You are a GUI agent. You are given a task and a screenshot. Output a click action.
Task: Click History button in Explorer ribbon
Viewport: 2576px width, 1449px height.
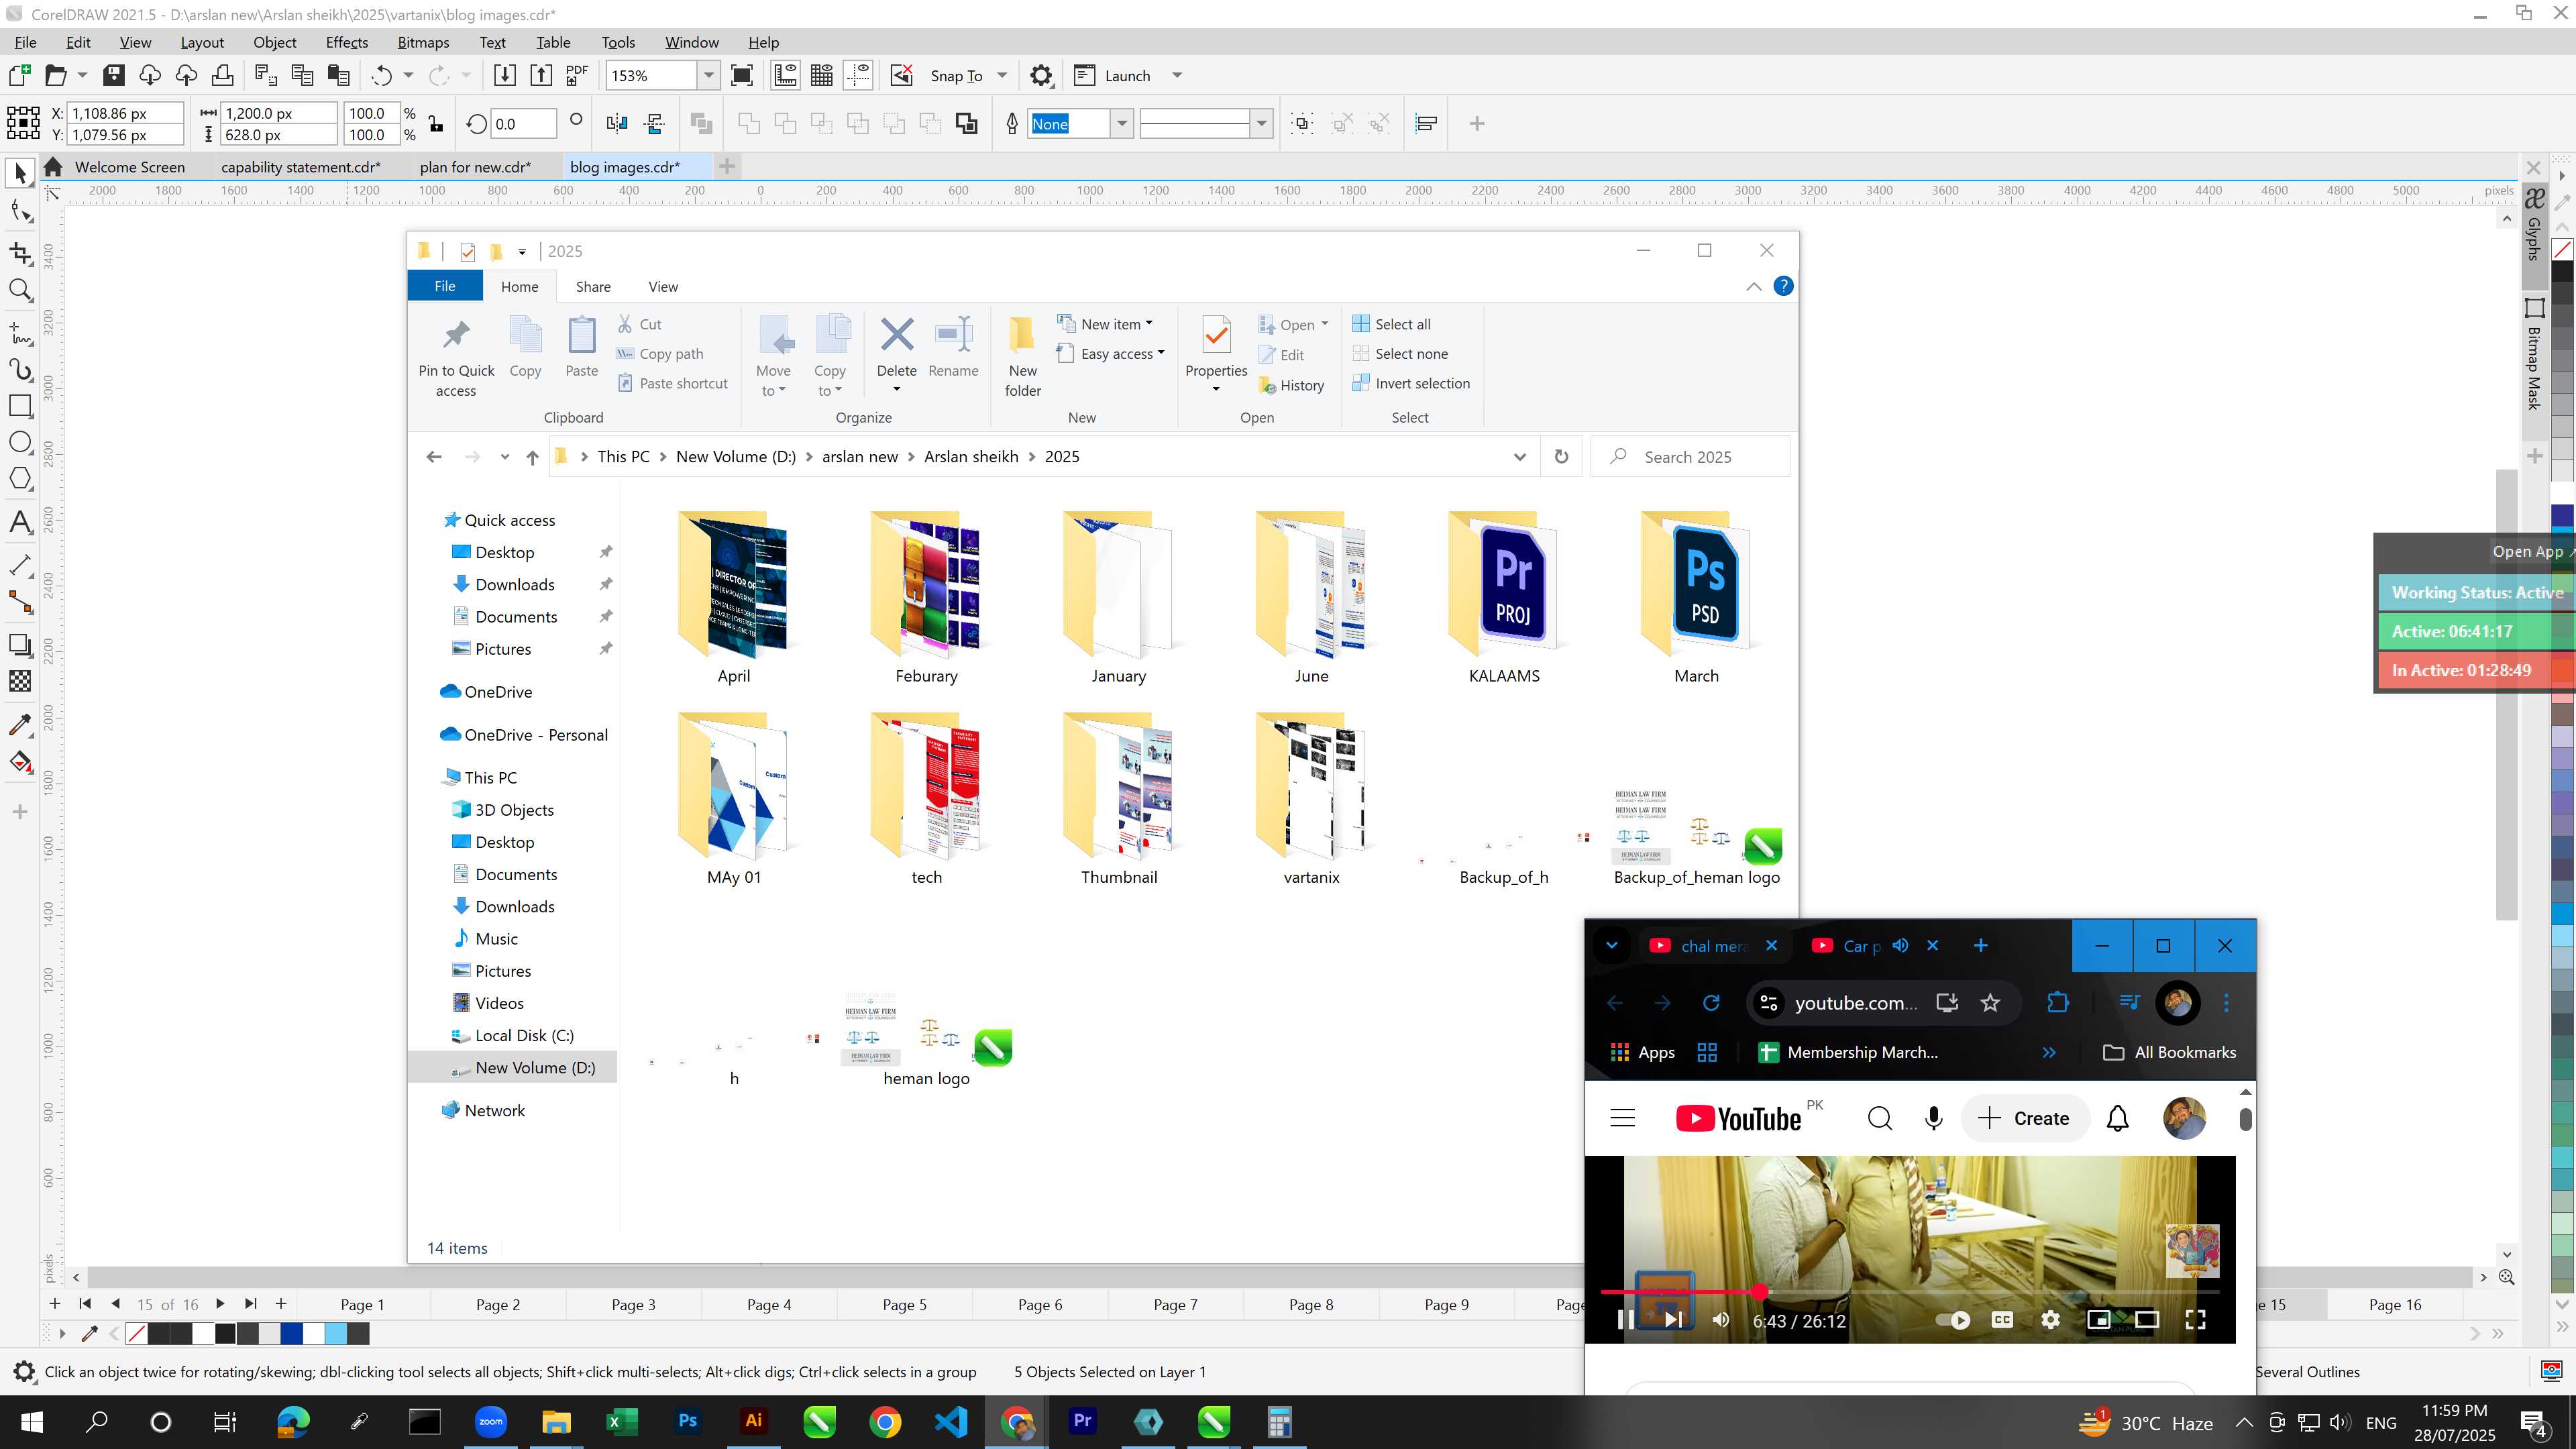1292,385
